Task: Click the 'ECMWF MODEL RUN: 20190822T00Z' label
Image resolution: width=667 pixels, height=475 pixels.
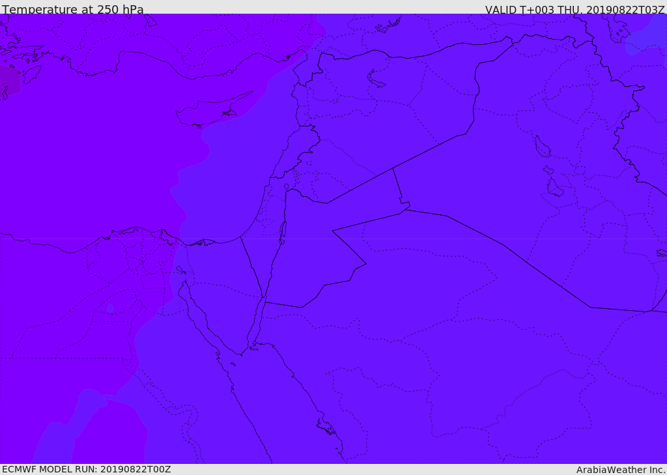Action: tap(87, 469)
